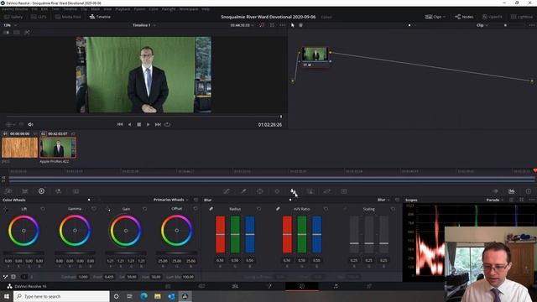The height and width of the screenshot is (302, 537).
Task: Open the Power Window palette
Action: tap(260, 191)
